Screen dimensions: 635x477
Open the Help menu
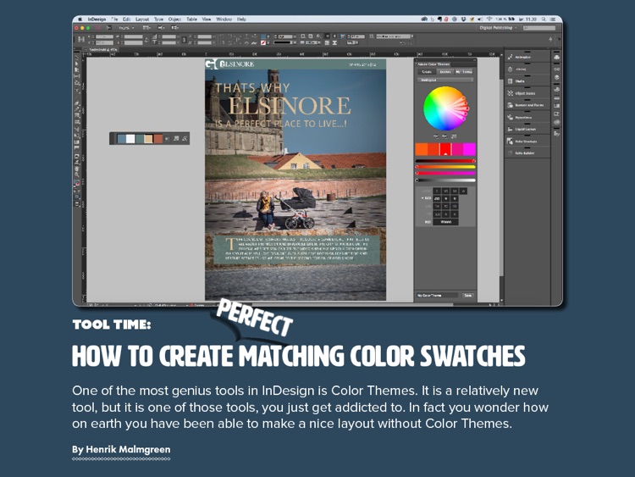pyautogui.click(x=241, y=19)
